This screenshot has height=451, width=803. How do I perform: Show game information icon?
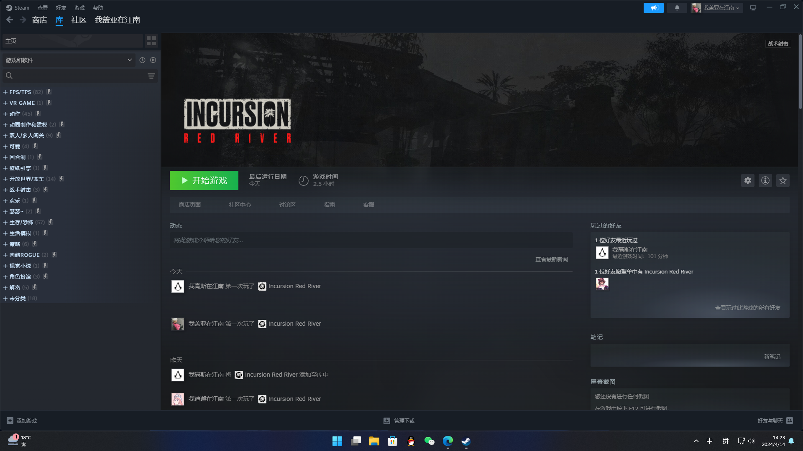[765, 180]
